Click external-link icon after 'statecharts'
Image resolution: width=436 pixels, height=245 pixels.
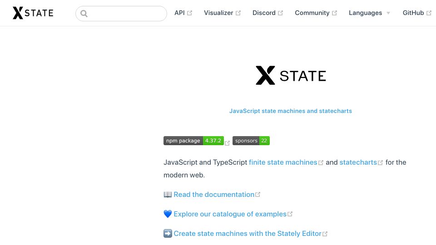coord(381,163)
